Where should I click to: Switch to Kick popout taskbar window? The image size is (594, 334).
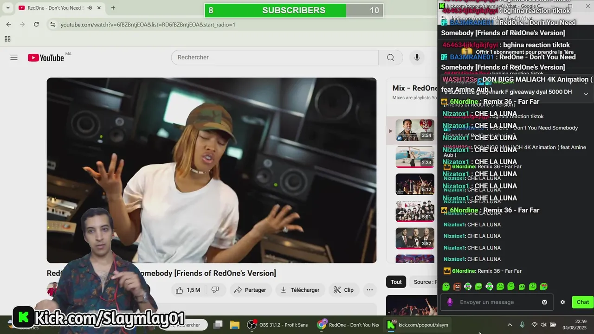(x=418, y=325)
